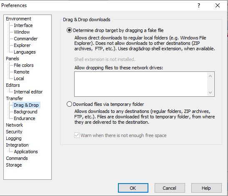Select Commander in the preferences tree

[25, 39]
